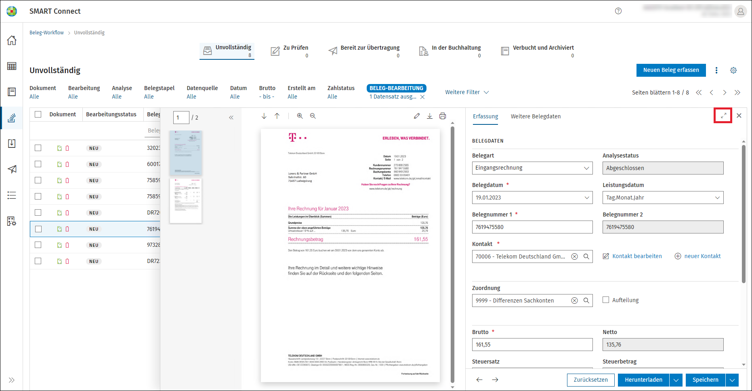The image size is (752, 391).
Task: Print the document
Action: tap(443, 116)
